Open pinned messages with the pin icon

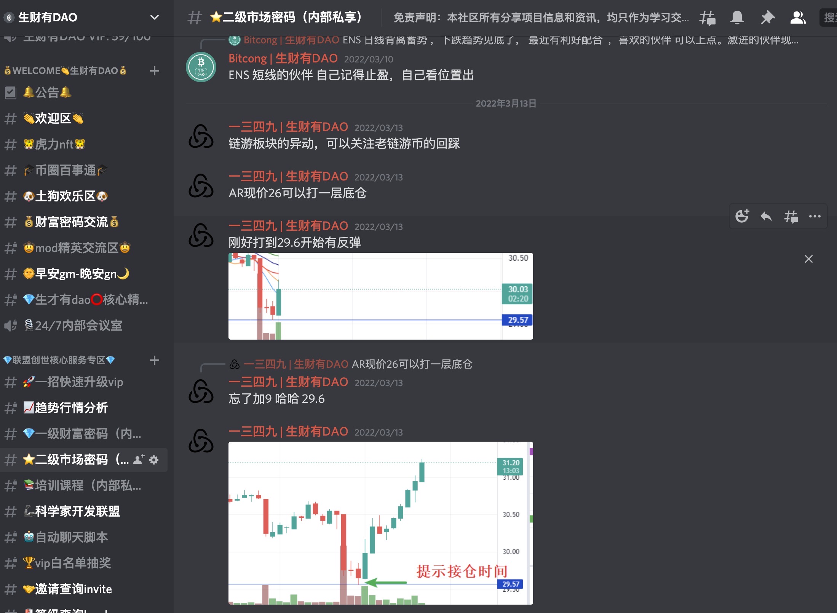click(767, 18)
